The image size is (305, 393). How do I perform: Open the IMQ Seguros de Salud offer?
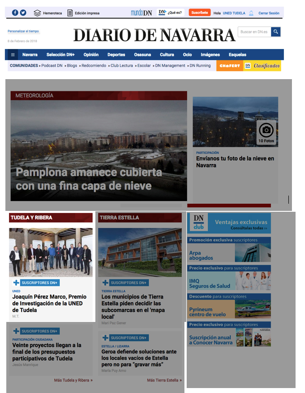229,277
